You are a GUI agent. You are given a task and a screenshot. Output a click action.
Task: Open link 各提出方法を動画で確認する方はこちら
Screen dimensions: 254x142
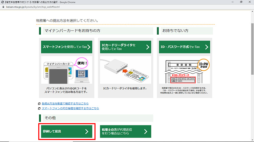[70, 104]
